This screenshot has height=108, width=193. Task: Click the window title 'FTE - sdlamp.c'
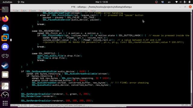point(102,7)
